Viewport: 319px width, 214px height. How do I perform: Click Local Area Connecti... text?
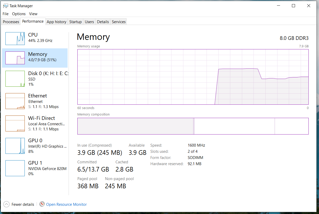(x=47, y=124)
